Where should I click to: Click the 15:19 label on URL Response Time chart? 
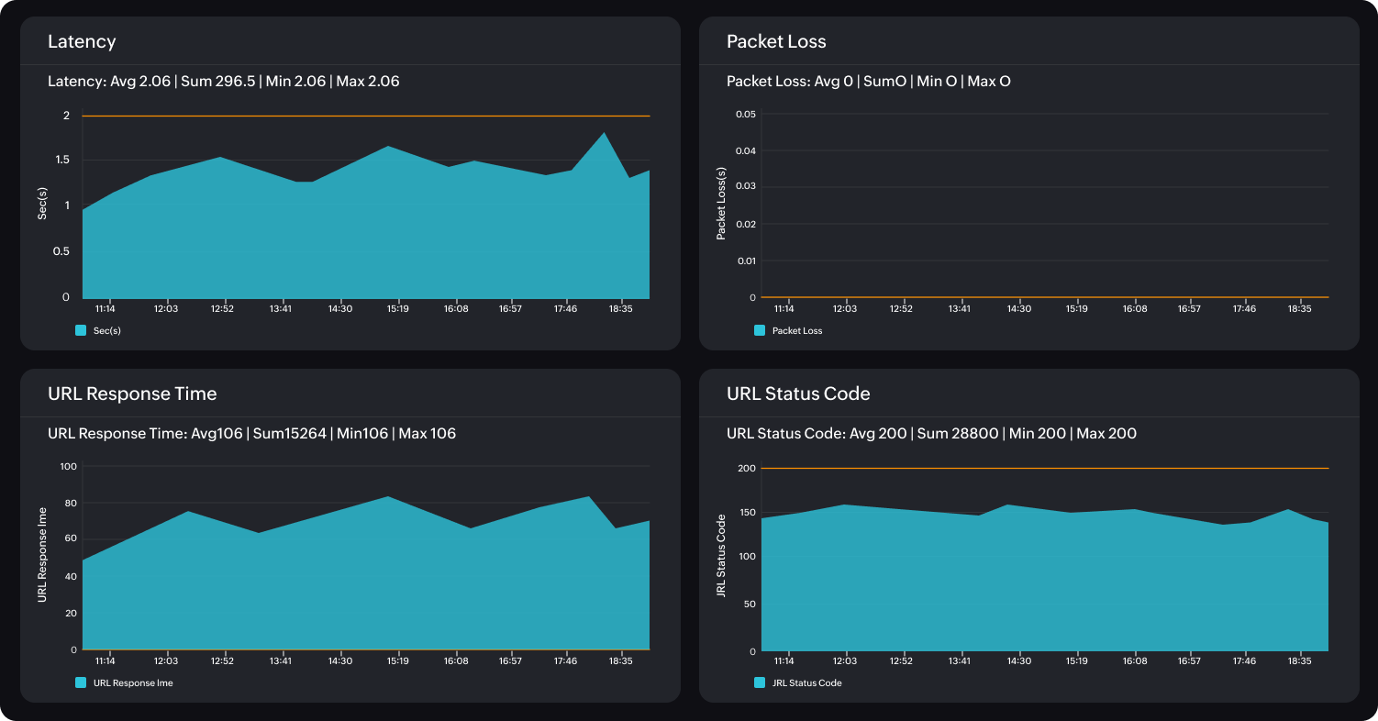pos(397,660)
